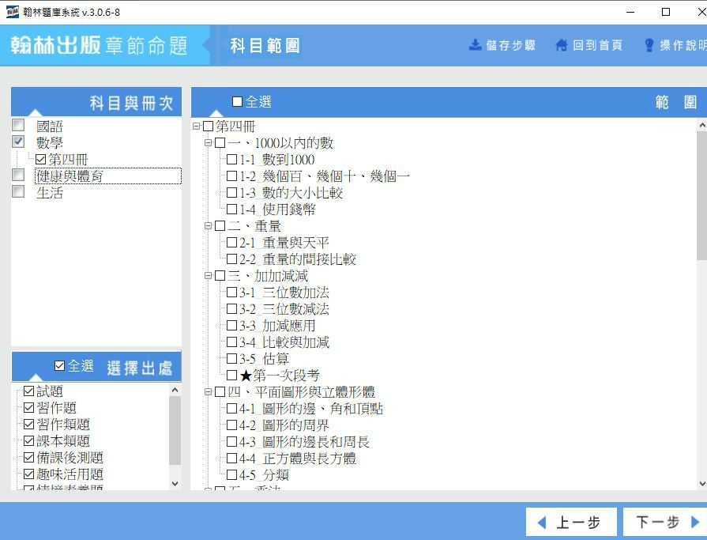Uncheck the 習作題 source checkbox
Image resolution: width=707 pixels, height=540 pixels.
click(x=29, y=407)
